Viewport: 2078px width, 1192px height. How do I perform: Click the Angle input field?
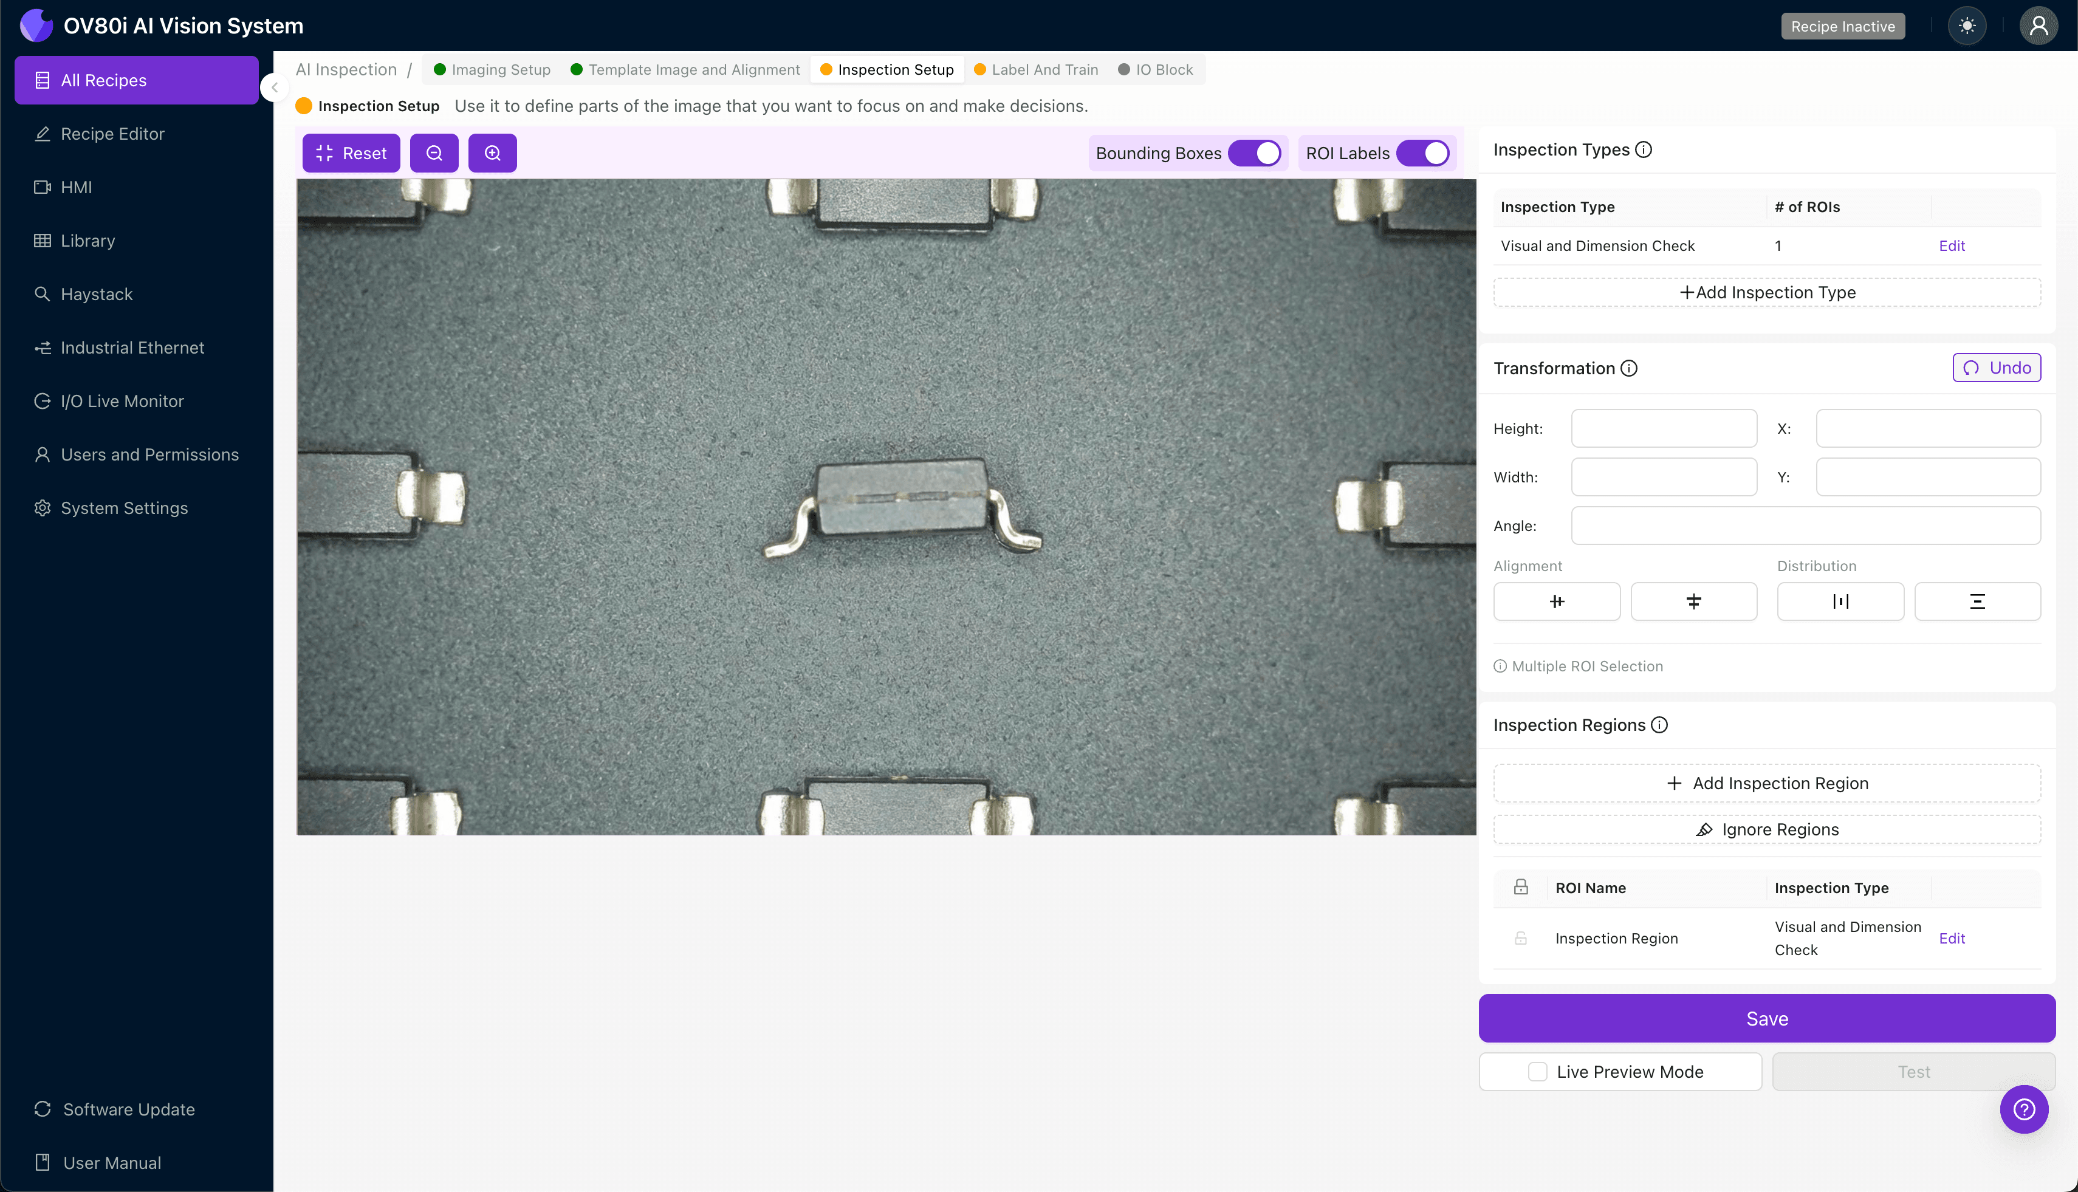(x=1805, y=526)
